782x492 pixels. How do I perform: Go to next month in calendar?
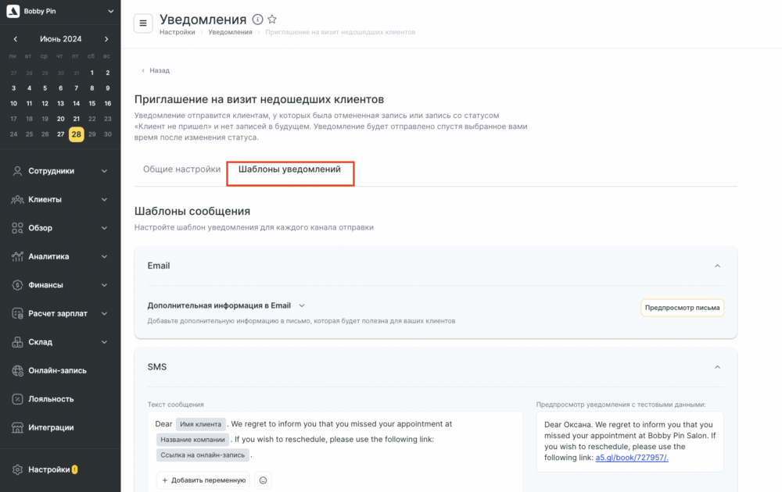pos(106,39)
